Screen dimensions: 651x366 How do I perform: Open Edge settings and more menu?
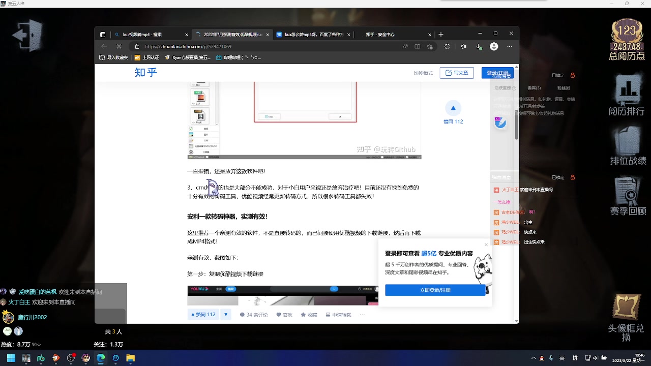(510, 46)
